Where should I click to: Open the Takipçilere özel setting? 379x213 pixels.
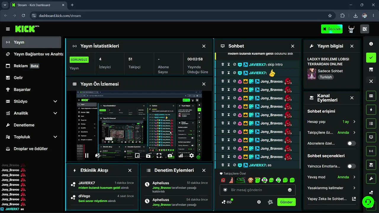coord(331,133)
